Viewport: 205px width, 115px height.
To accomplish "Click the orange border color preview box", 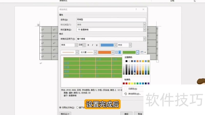I will (105, 52).
